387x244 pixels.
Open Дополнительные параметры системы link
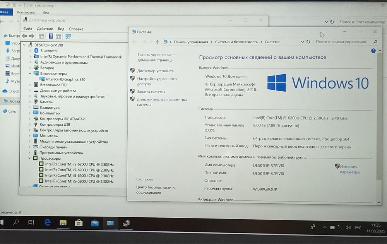point(162,102)
